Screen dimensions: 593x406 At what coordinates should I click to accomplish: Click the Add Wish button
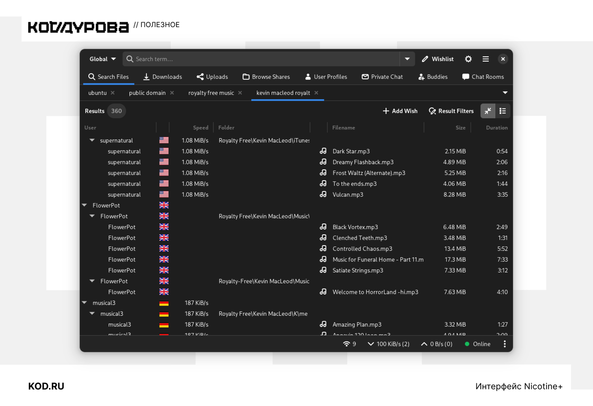[x=400, y=111]
